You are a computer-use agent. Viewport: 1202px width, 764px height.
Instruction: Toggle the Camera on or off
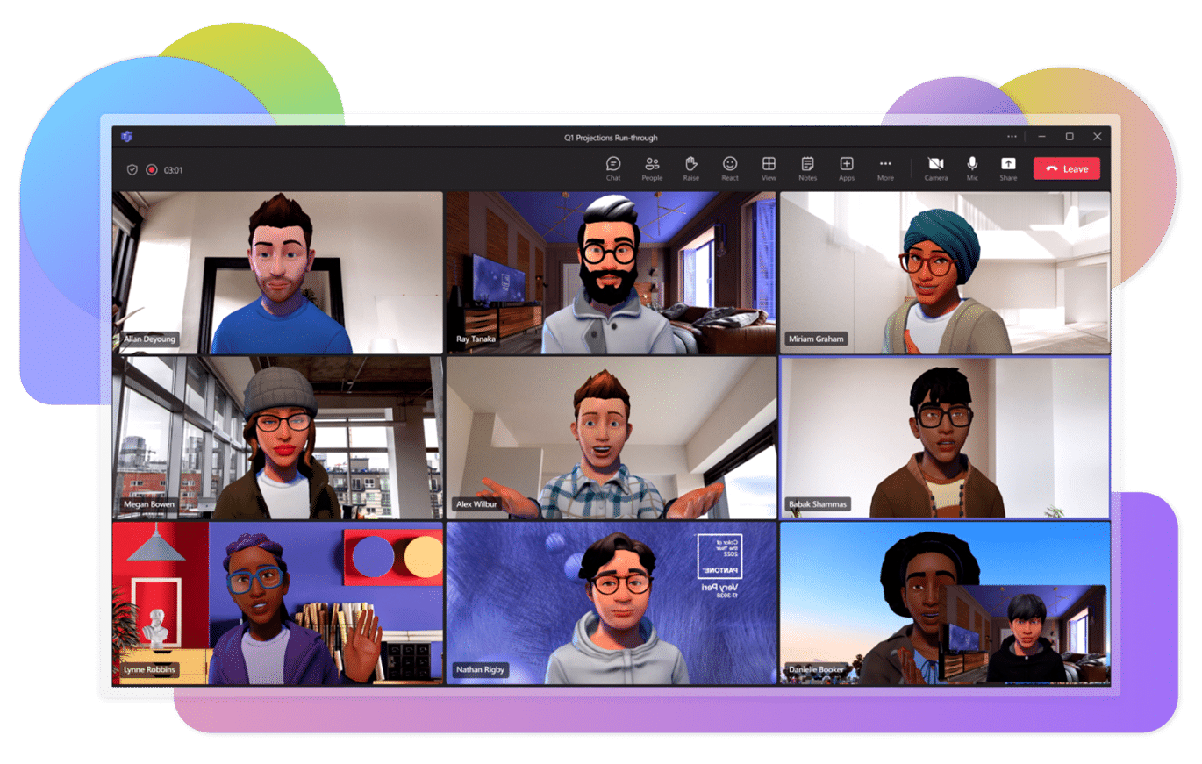point(935,166)
